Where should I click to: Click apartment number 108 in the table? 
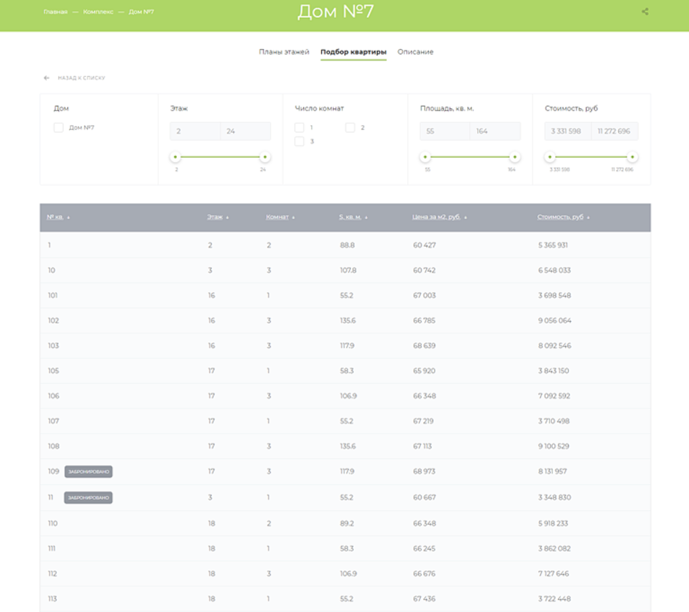(x=53, y=446)
